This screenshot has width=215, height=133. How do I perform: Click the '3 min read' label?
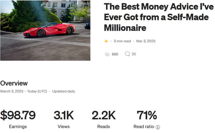122,41
